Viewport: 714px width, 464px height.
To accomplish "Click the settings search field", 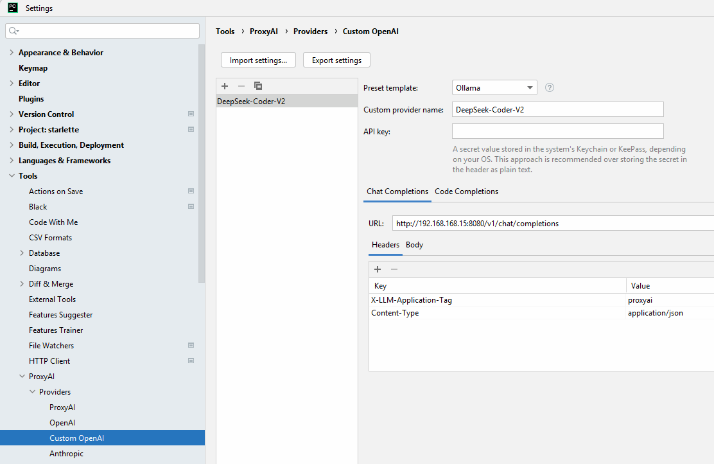I will click(x=103, y=31).
